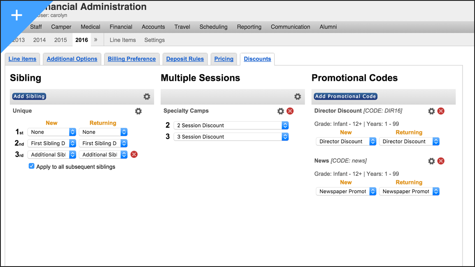Screen dimensions: 475x267
Task: Open the Multiple Sessions settings gear
Action: pyautogui.click(x=297, y=96)
